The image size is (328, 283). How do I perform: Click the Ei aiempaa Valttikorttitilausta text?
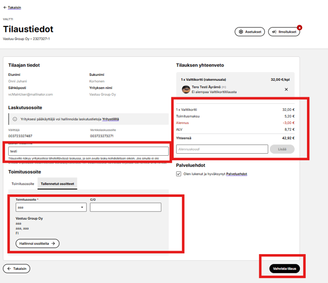(x=214, y=92)
